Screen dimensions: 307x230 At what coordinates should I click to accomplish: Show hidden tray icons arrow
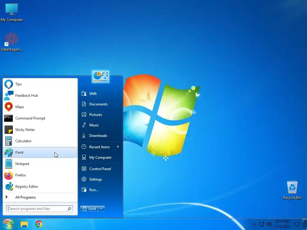click(x=254, y=224)
